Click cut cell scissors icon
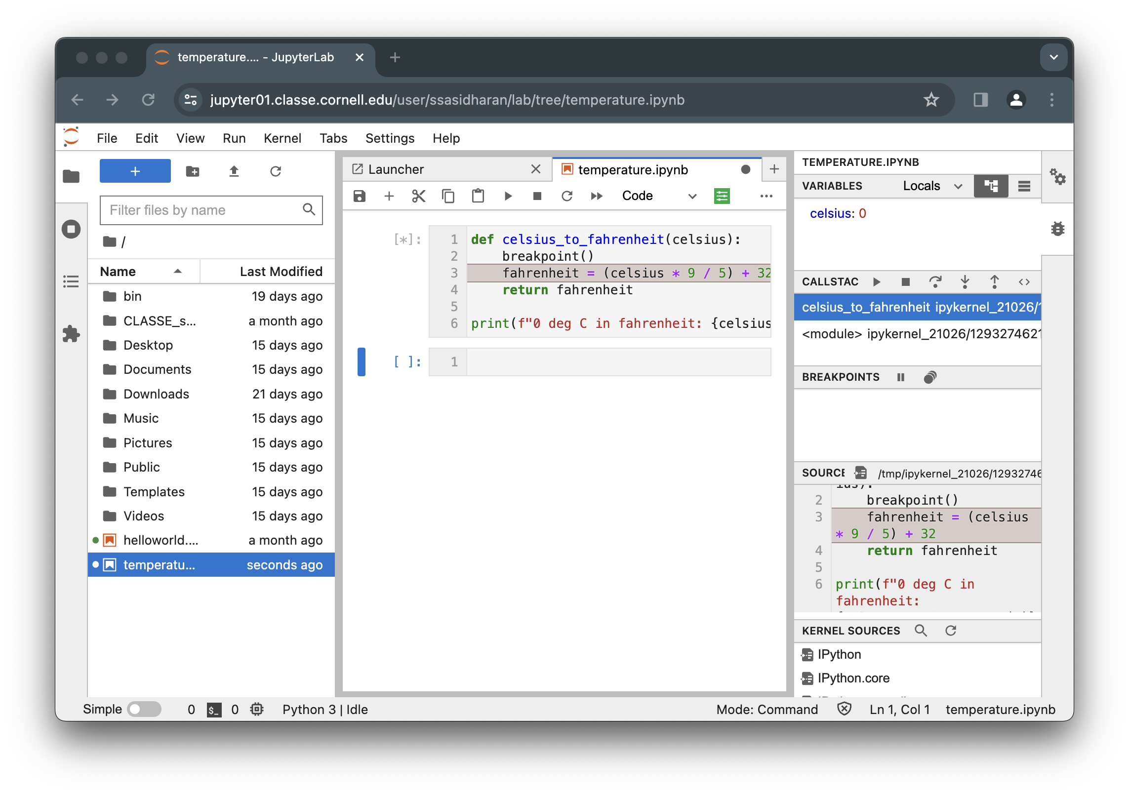The width and height of the screenshot is (1129, 794). [418, 196]
